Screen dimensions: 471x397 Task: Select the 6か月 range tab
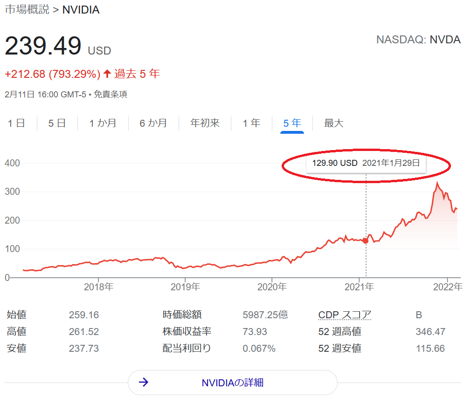pyautogui.click(x=153, y=123)
